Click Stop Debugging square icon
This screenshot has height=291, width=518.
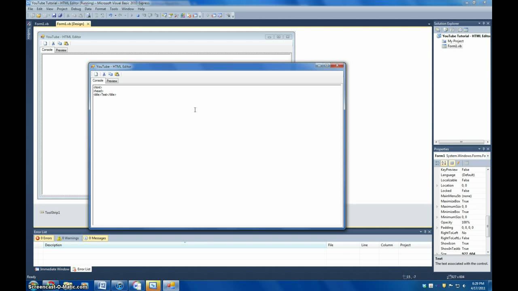[138, 15]
